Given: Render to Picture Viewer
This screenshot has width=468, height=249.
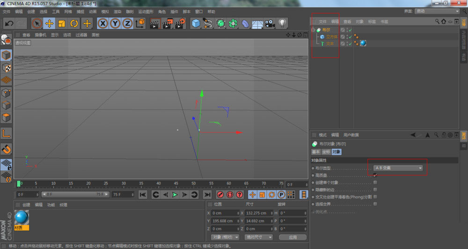Looking at the screenshot, I should 168,23.
